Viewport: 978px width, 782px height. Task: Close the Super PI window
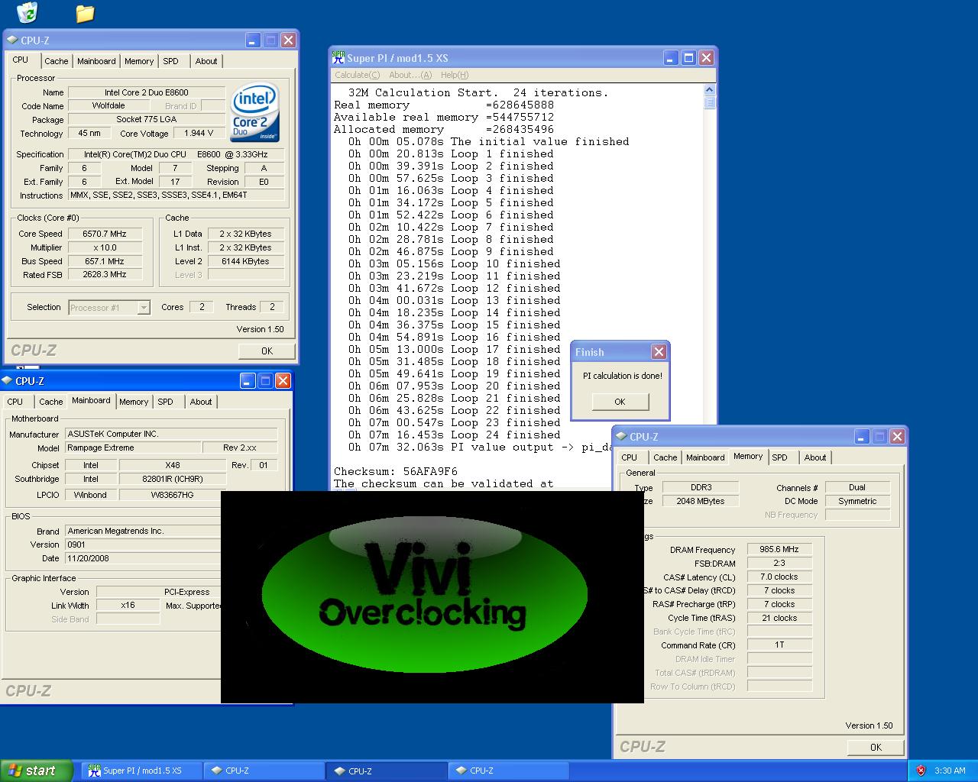point(706,58)
